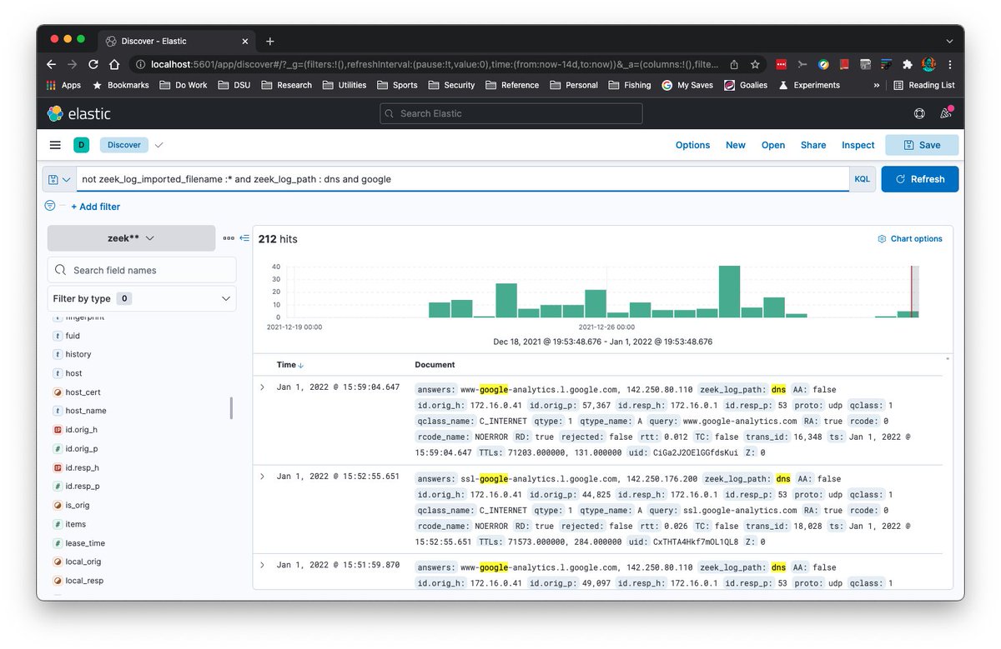Image resolution: width=1001 pixels, height=649 pixels.
Task: Open Chart options above the histogram
Action: coord(909,238)
